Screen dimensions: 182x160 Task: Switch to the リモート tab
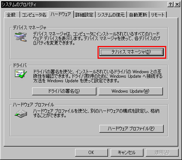click(x=158, y=15)
